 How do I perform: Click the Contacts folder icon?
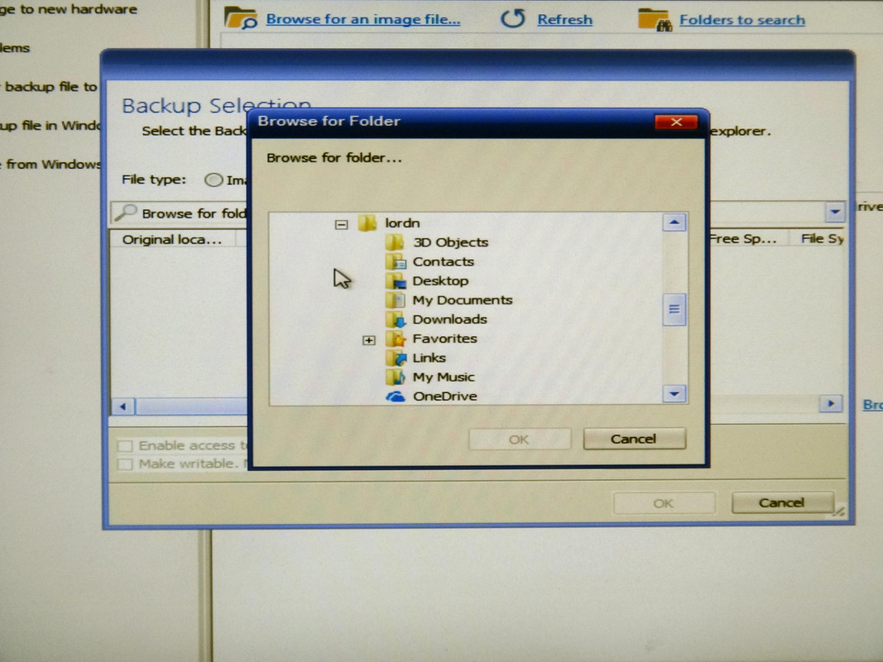[396, 261]
